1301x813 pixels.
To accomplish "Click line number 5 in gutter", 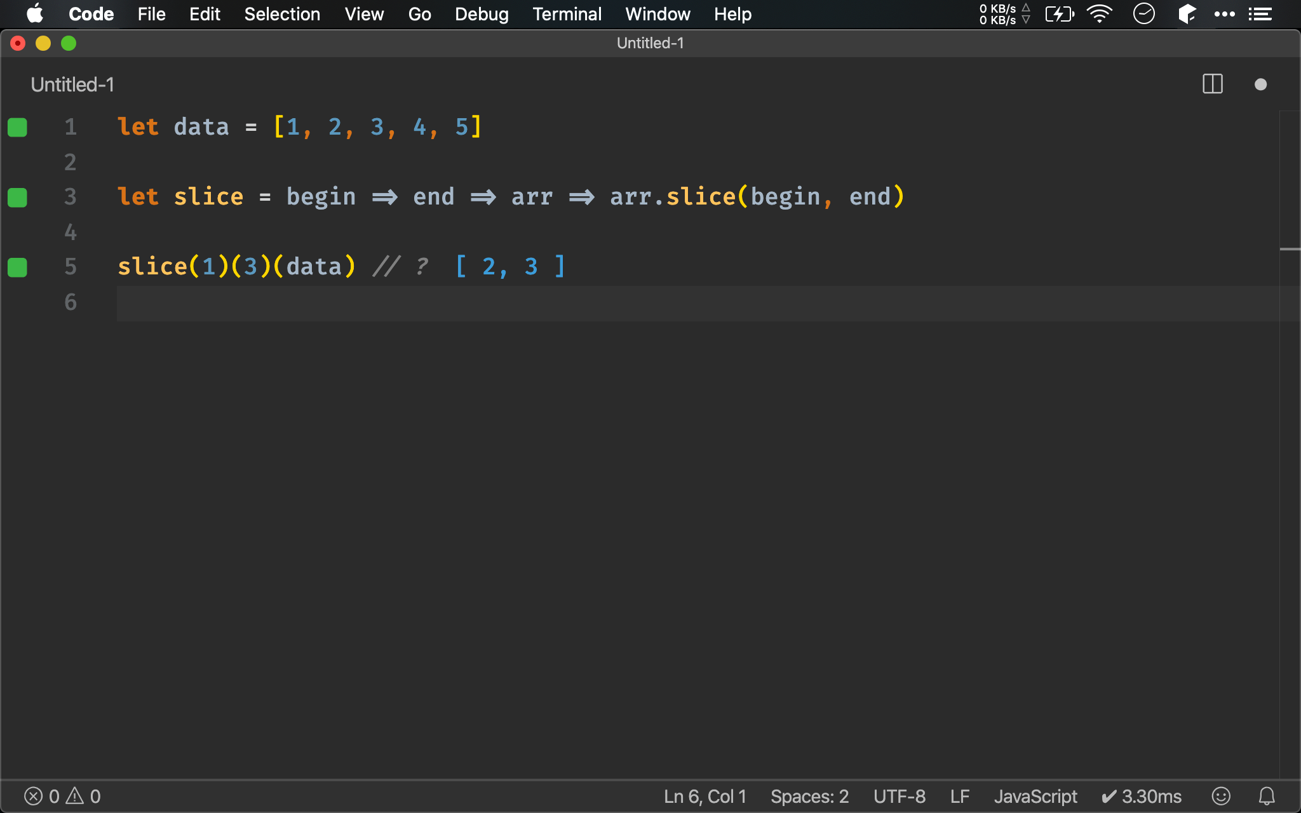I will (x=71, y=267).
